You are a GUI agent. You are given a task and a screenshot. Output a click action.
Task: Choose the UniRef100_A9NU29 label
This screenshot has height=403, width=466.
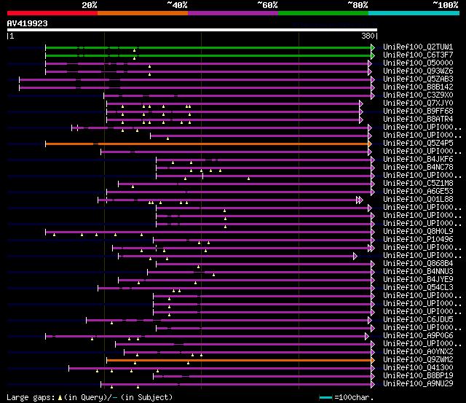[418, 384]
